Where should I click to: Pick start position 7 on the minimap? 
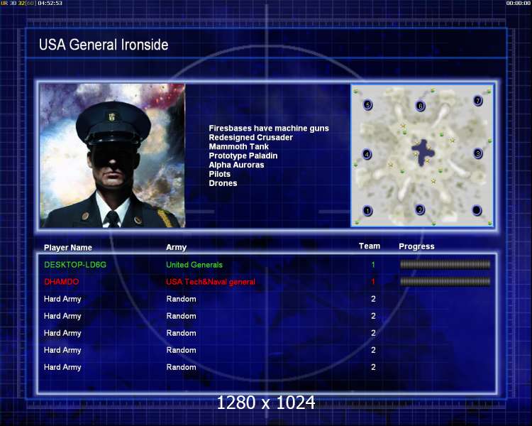[x=478, y=101]
